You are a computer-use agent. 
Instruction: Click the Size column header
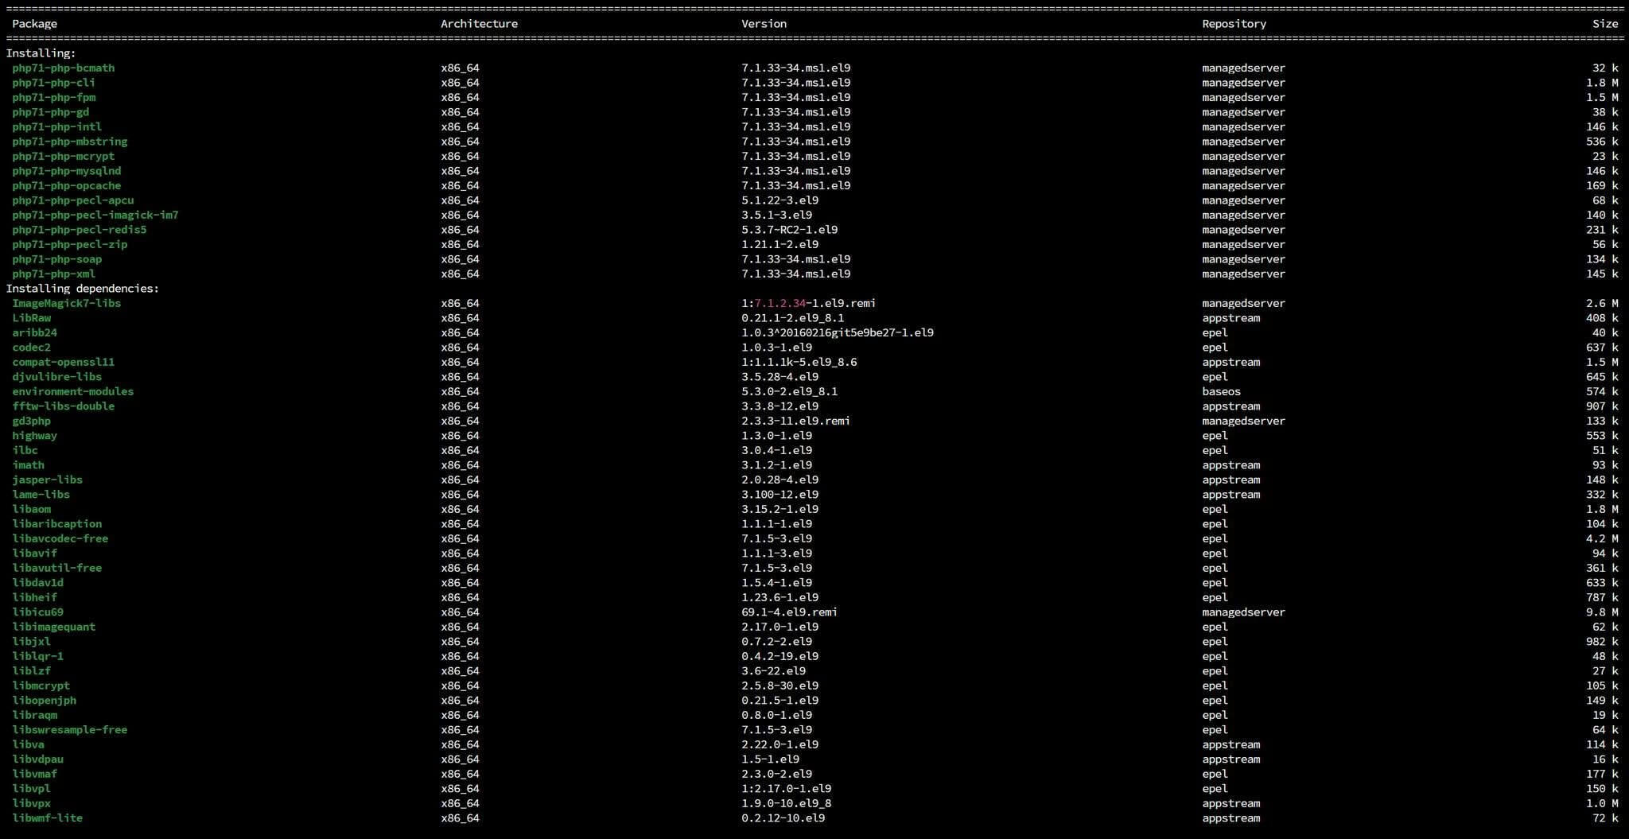pos(1605,24)
